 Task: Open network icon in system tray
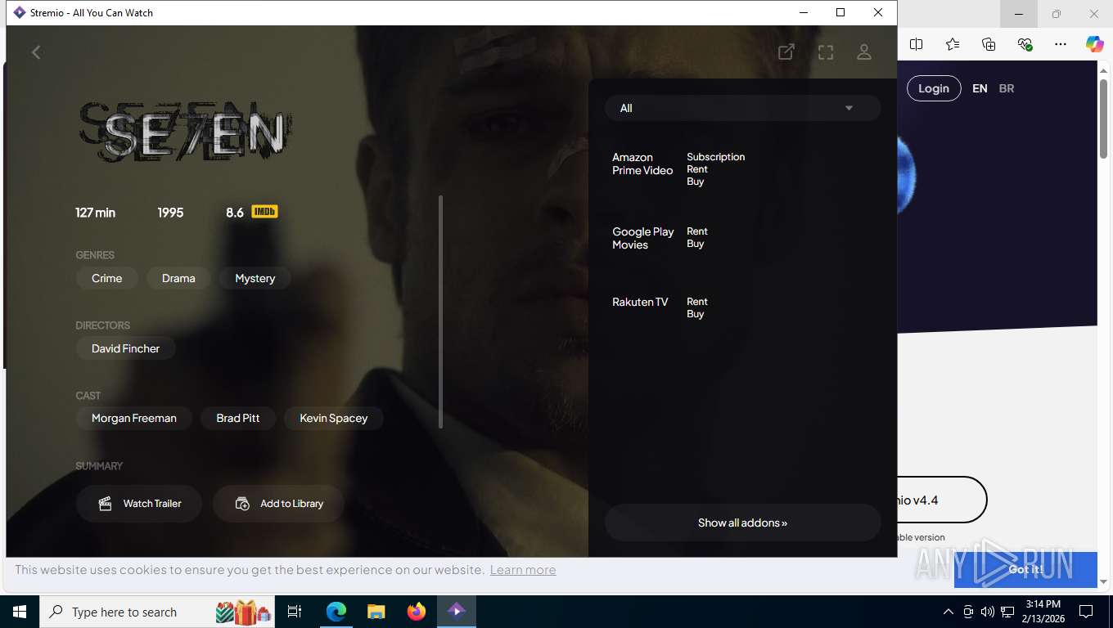click(1007, 612)
